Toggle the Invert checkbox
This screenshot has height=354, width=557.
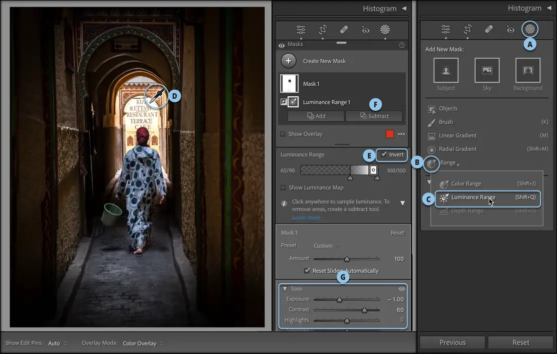coord(384,154)
